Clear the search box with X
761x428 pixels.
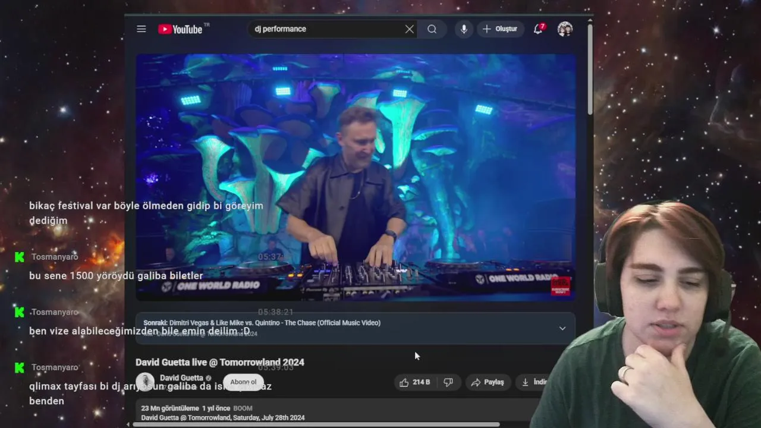[x=410, y=29]
